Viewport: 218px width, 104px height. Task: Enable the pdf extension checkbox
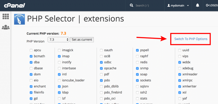point(101,75)
